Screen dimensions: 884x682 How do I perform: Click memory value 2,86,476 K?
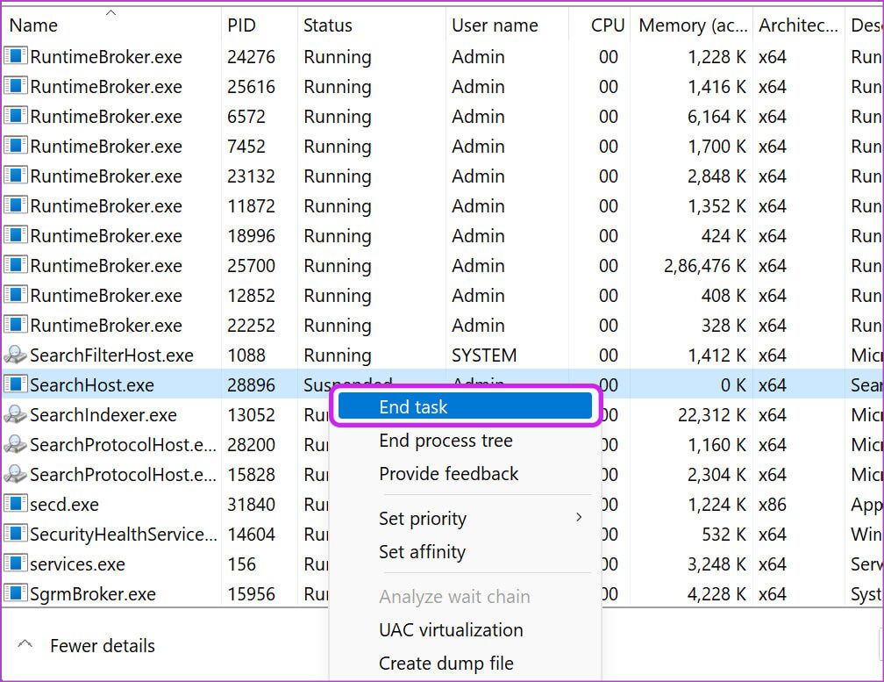click(705, 266)
